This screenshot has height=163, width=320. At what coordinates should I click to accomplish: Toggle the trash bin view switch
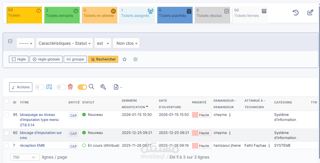pyautogui.click(x=61, y=87)
